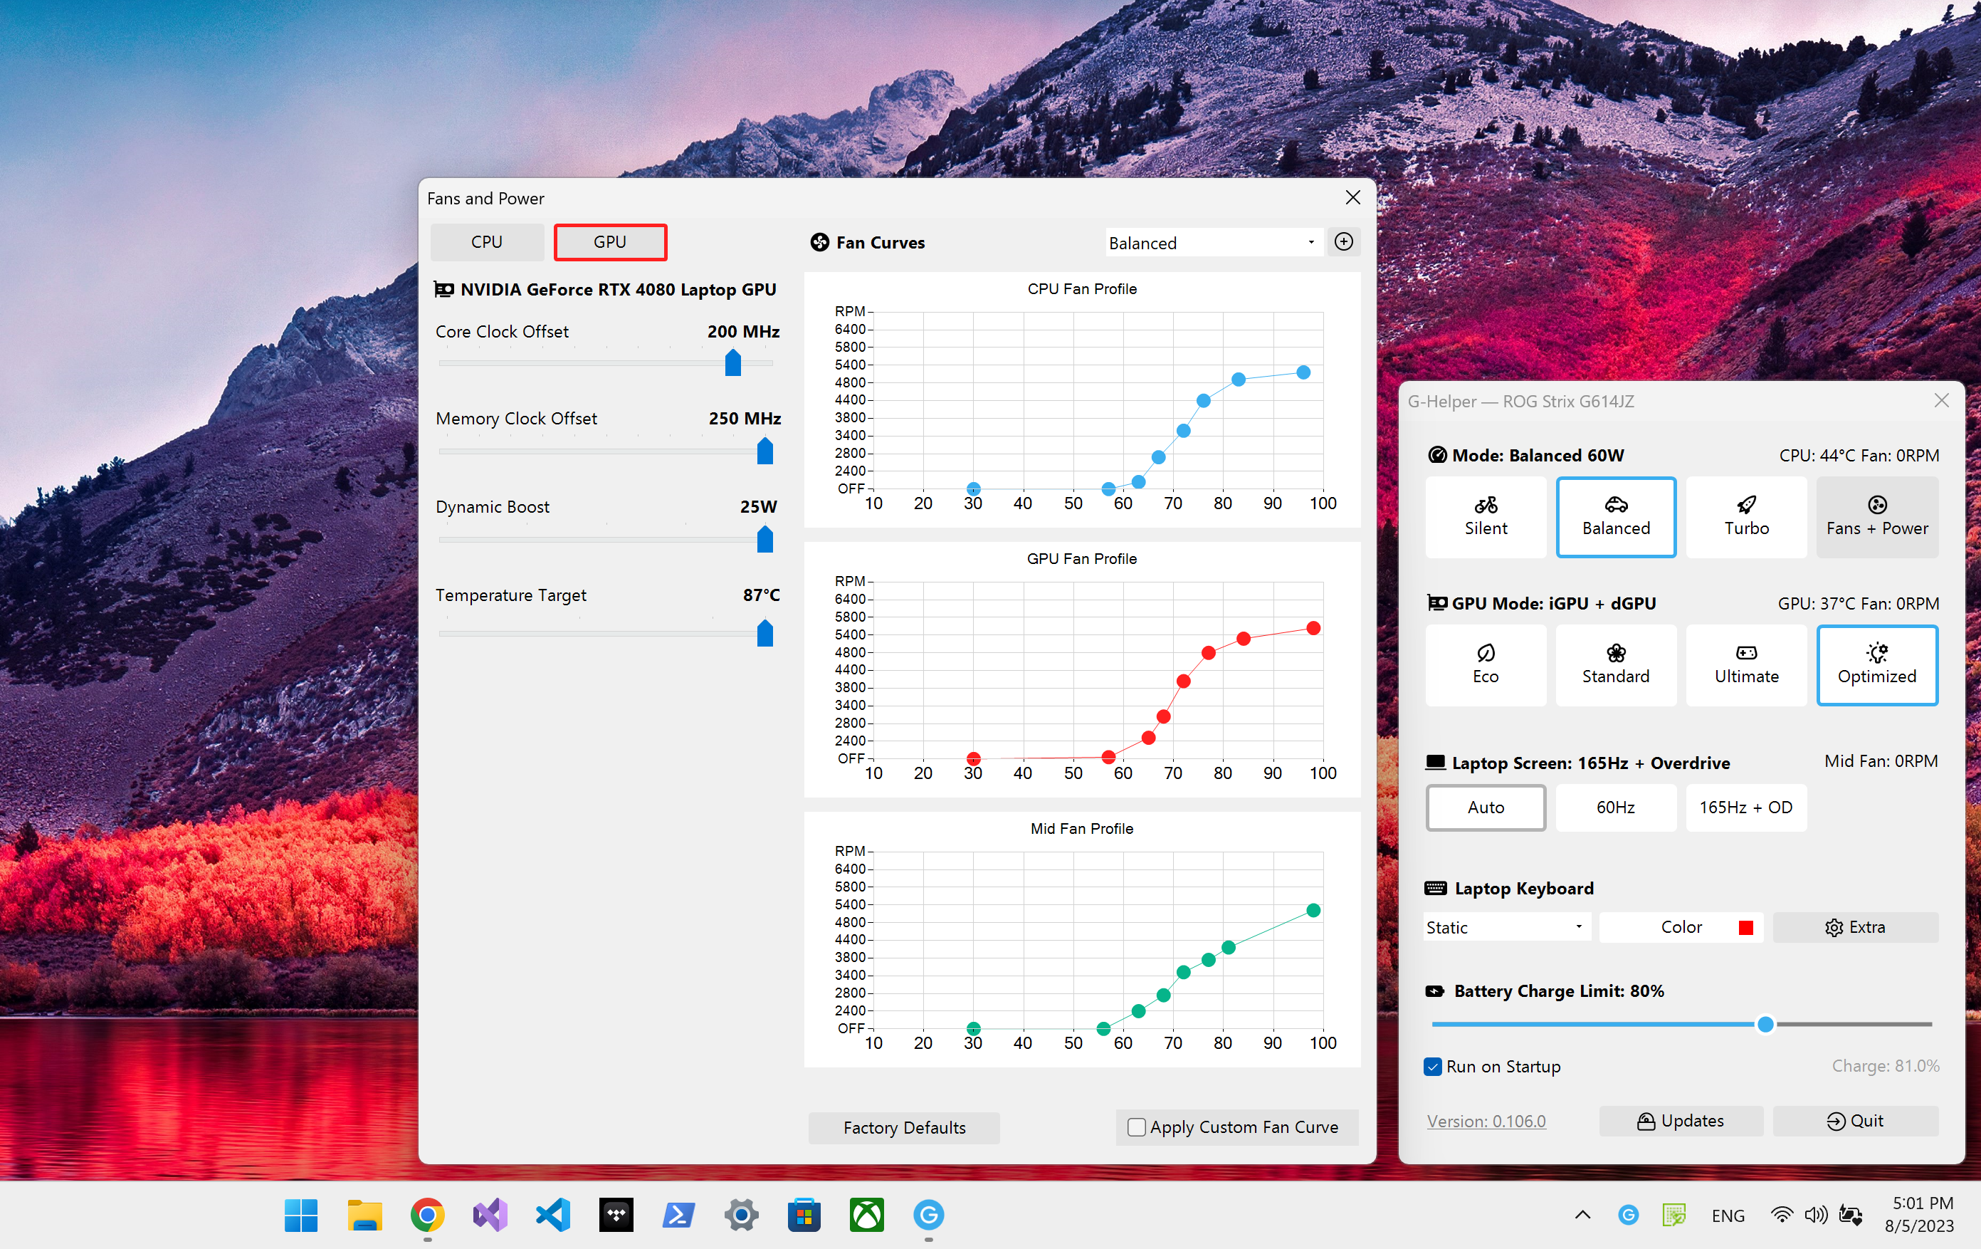
Task: Select the highest point on the CPU fan curve
Action: pos(1303,372)
